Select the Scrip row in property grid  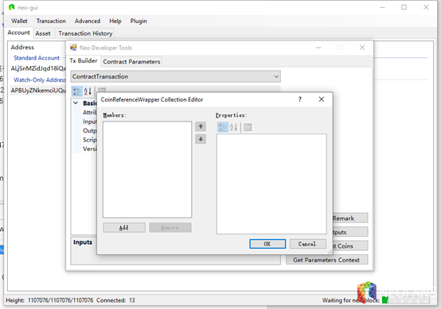[x=89, y=140]
